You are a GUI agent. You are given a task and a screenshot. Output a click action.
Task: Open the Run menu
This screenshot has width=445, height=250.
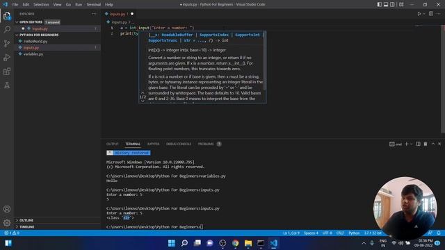(x=79, y=5)
